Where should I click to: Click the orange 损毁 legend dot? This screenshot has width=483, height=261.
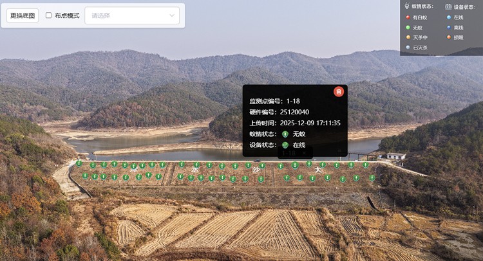coord(448,37)
